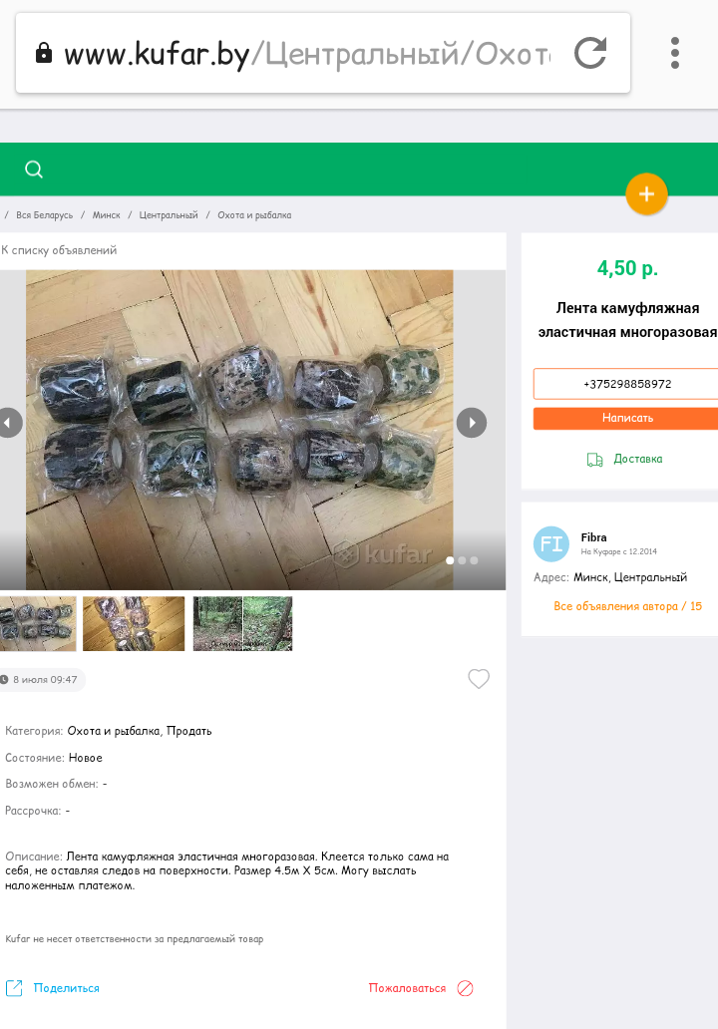
Task: Show the next photo with right arrow
Action: tap(472, 423)
